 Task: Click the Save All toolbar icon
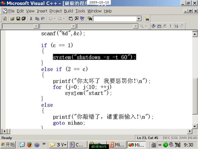click(x=24, y=19)
